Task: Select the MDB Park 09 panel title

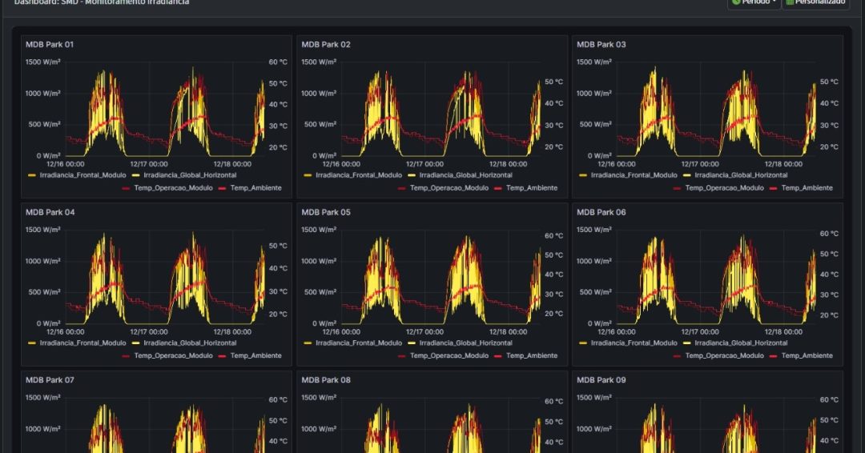Action: [601, 380]
